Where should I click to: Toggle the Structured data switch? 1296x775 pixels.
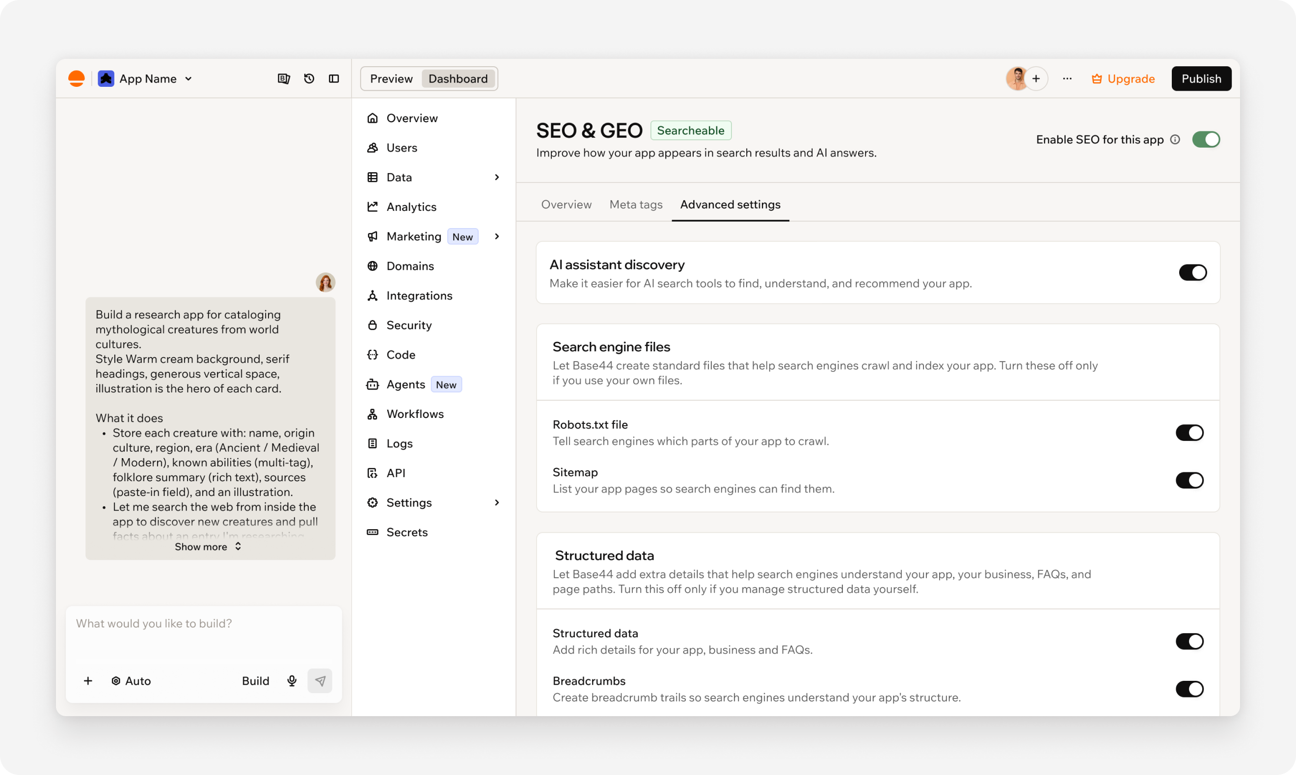(1189, 641)
